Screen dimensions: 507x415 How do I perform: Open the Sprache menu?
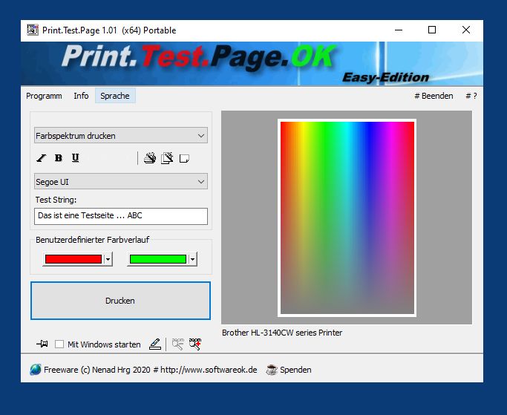pyautogui.click(x=115, y=96)
